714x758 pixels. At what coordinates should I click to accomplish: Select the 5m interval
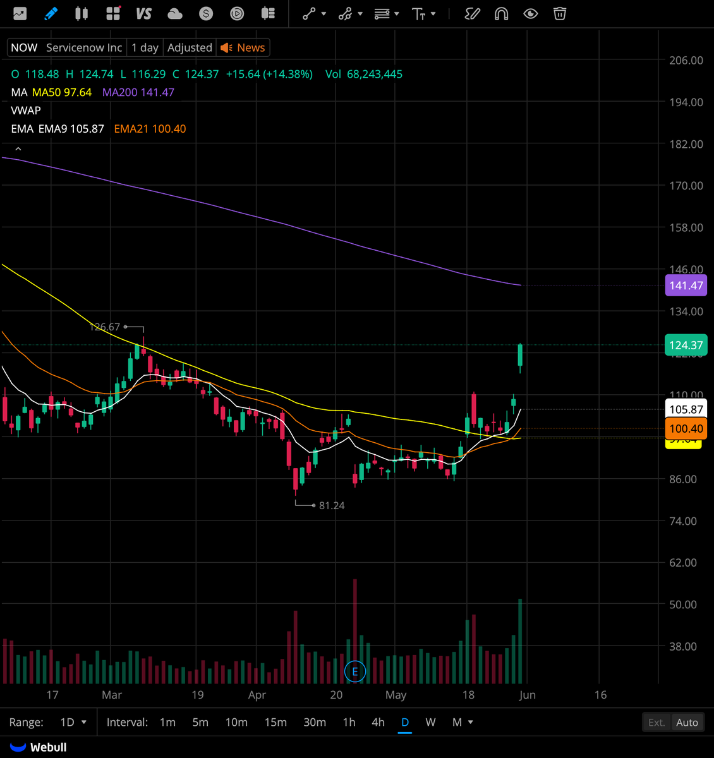[200, 722]
